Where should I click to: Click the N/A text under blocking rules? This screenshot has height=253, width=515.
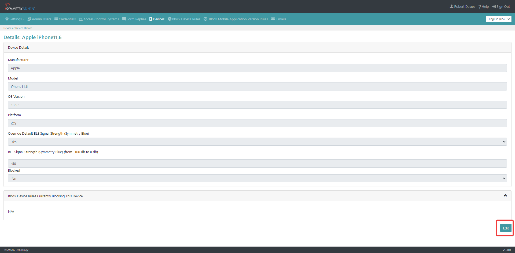pyautogui.click(x=11, y=212)
